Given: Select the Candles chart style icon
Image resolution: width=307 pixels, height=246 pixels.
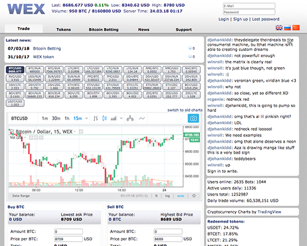Looking at the screenshot, I should click(x=104, y=118).
